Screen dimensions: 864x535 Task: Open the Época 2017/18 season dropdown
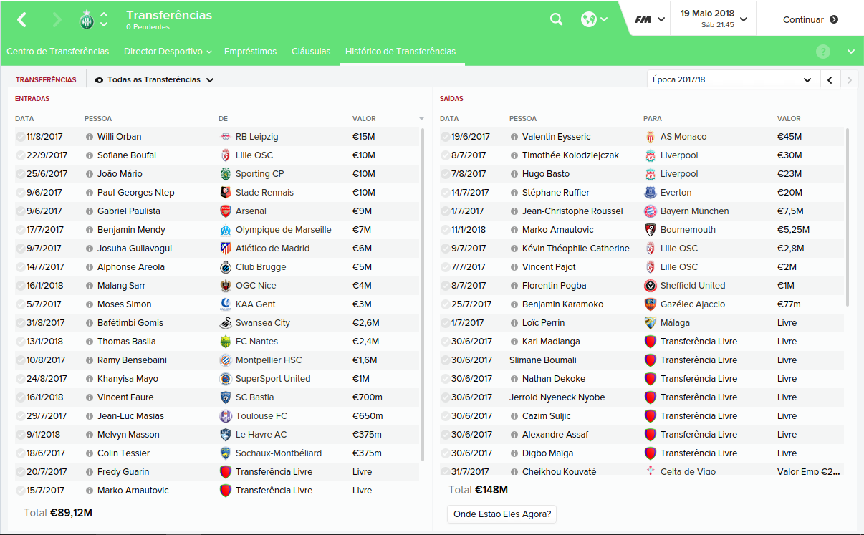click(732, 79)
